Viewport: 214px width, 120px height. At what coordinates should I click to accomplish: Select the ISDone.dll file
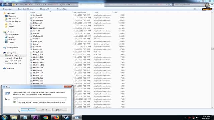coord(38,23)
